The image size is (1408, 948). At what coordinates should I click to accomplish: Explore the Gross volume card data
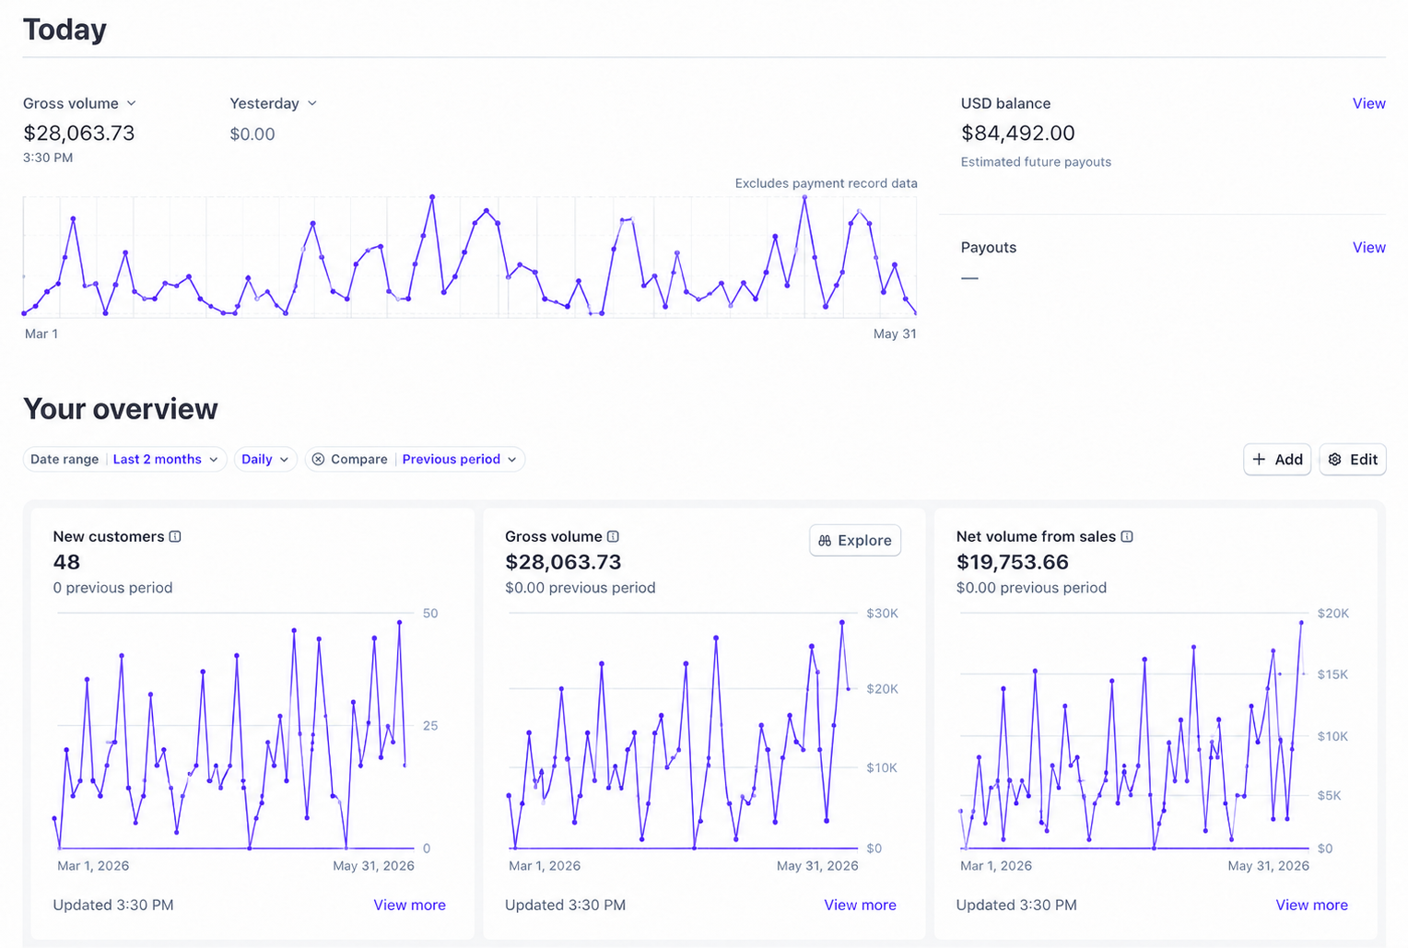855,540
